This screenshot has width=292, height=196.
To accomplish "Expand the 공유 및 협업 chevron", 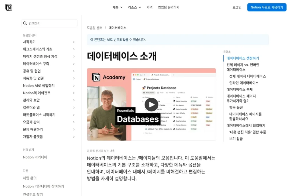I will tap(74, 71).
